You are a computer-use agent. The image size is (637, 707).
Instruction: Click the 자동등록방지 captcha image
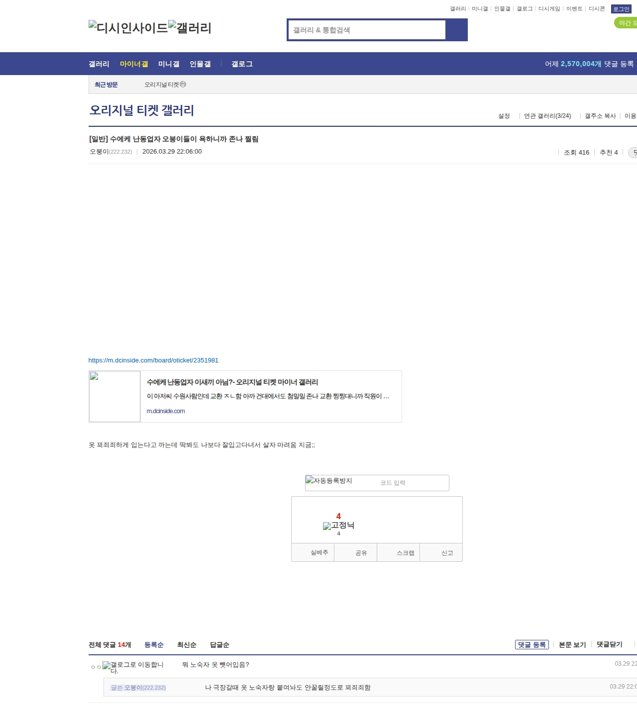tap(329, 481)
